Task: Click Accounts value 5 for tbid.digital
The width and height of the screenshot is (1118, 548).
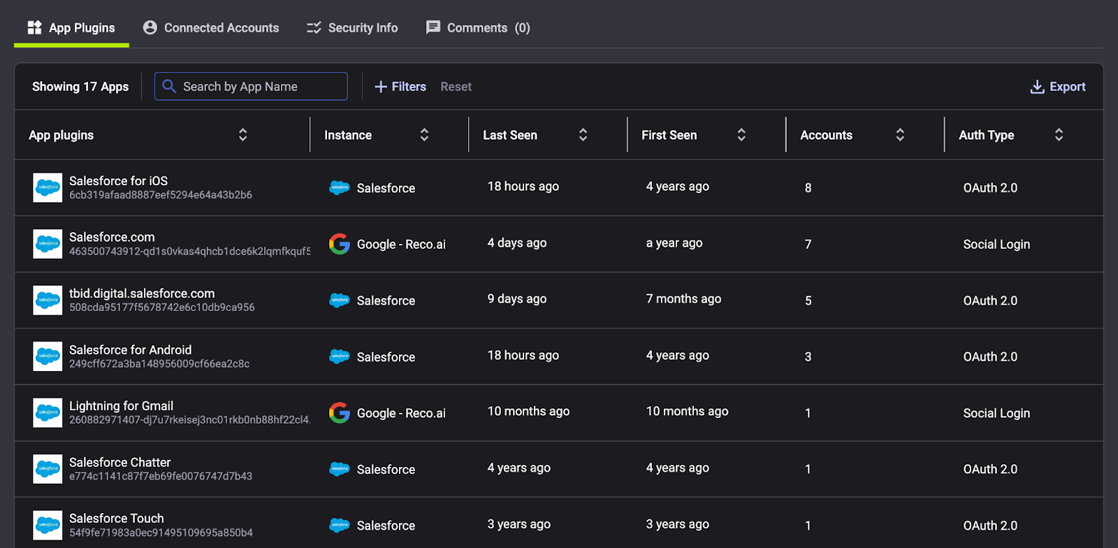Action: tap(808, 301)
